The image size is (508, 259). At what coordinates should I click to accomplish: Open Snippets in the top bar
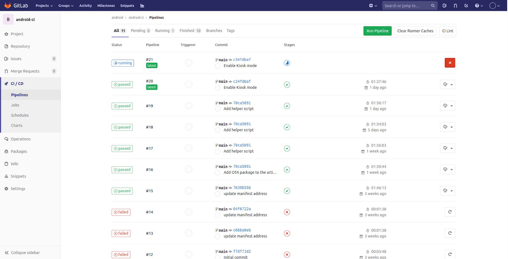pyautogui.click(x=127, y=6)
